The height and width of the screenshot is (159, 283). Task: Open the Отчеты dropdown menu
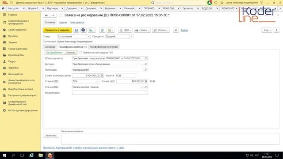click(x=161, y=30)
